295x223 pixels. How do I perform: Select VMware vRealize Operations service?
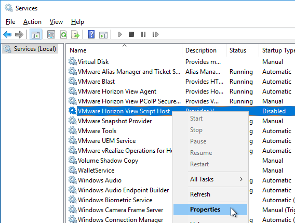(x=125, y=151)
